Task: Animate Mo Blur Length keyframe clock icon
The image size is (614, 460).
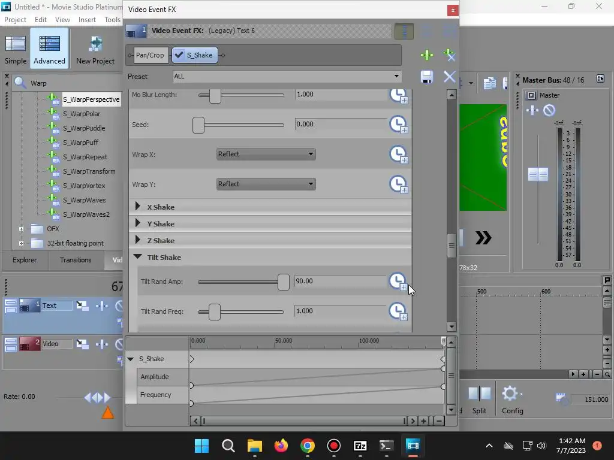Action: click(x=399, y=96)
